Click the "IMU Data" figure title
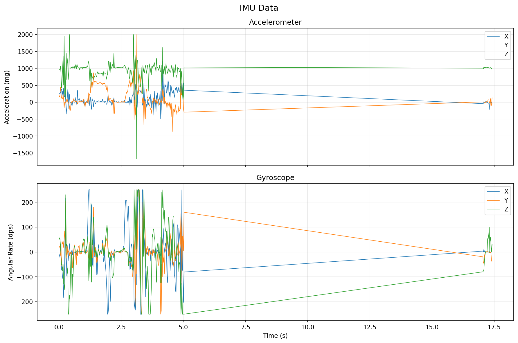 click(259, 8)
